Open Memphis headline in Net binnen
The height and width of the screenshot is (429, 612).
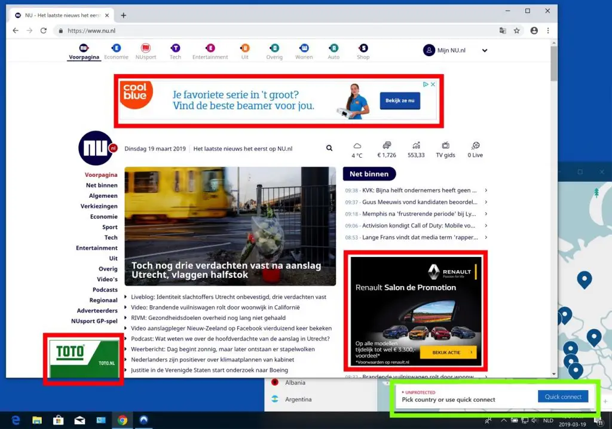click(x=419, y=214)
